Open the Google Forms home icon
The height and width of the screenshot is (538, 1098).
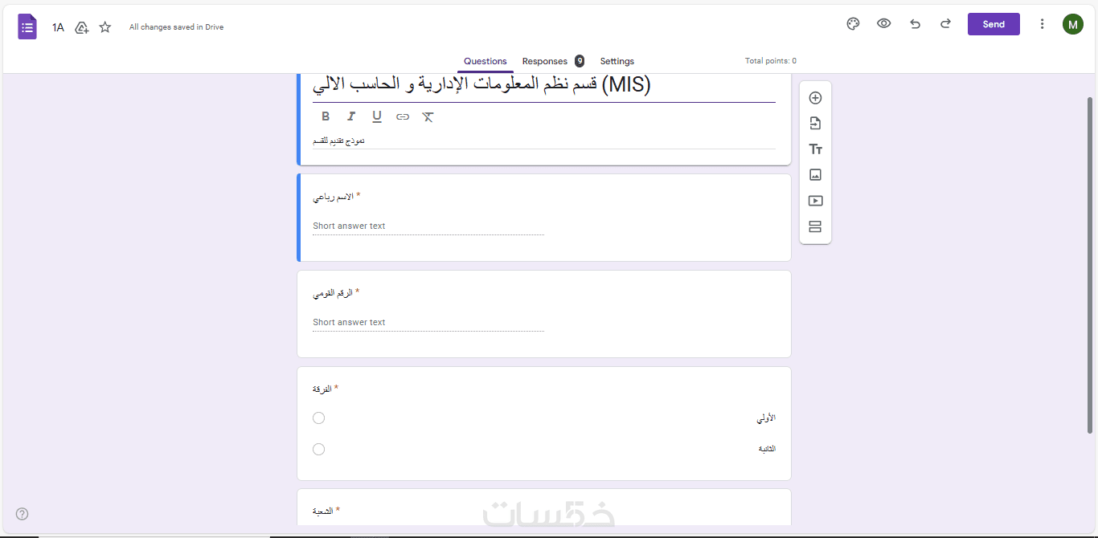pyautogui.click(x=27, y=26)
